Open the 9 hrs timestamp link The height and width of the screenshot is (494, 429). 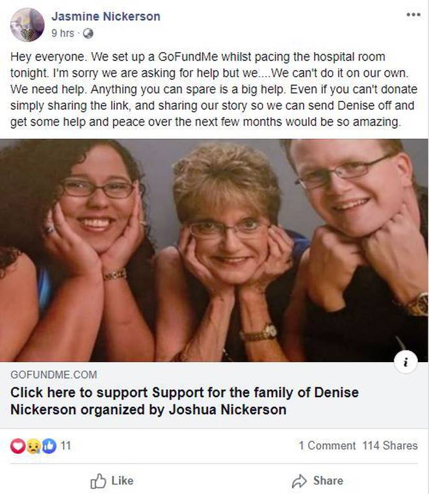click(62, 33)
